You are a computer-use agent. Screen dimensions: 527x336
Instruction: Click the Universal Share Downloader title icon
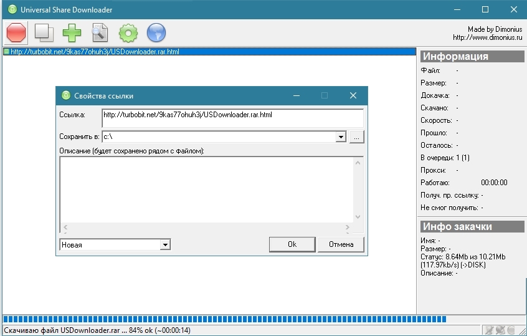(x=12, y=9)
